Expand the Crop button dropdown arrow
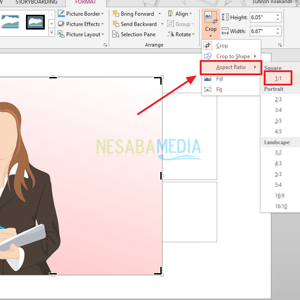The image size is (300, 300). [210, 36]
